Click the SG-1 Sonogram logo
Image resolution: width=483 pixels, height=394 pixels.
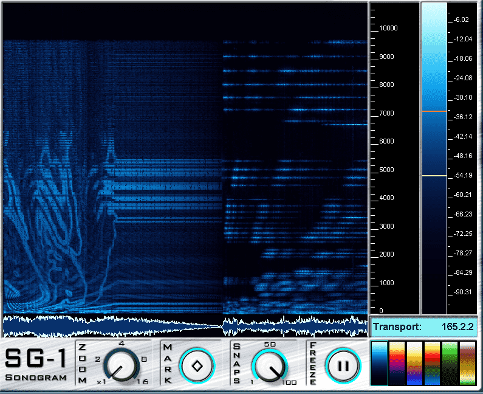point(36,365)
